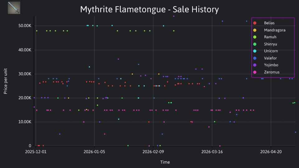Click the red Belias legend color dot
This screenshot has height=168, width=299.
255,23
